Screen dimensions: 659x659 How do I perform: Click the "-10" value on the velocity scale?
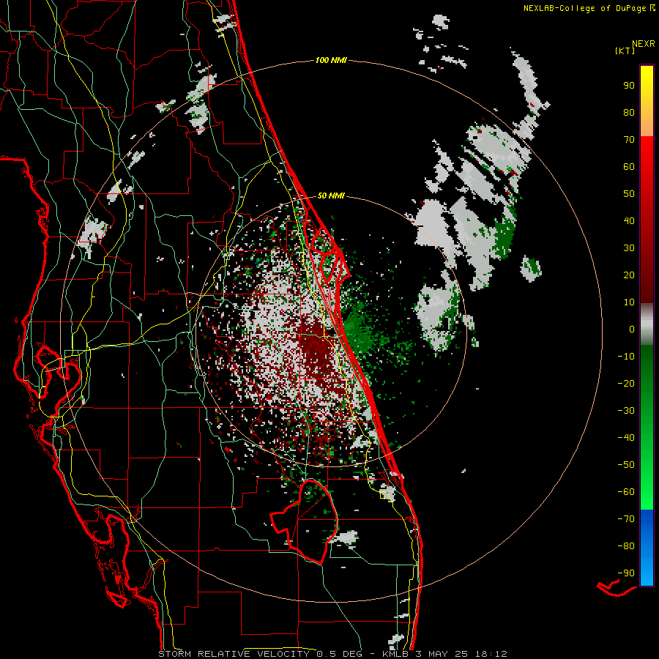(626, 357)
